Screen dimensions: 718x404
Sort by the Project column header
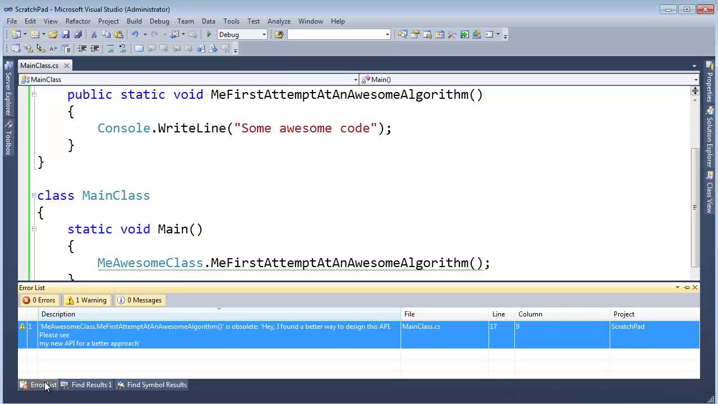655,314
